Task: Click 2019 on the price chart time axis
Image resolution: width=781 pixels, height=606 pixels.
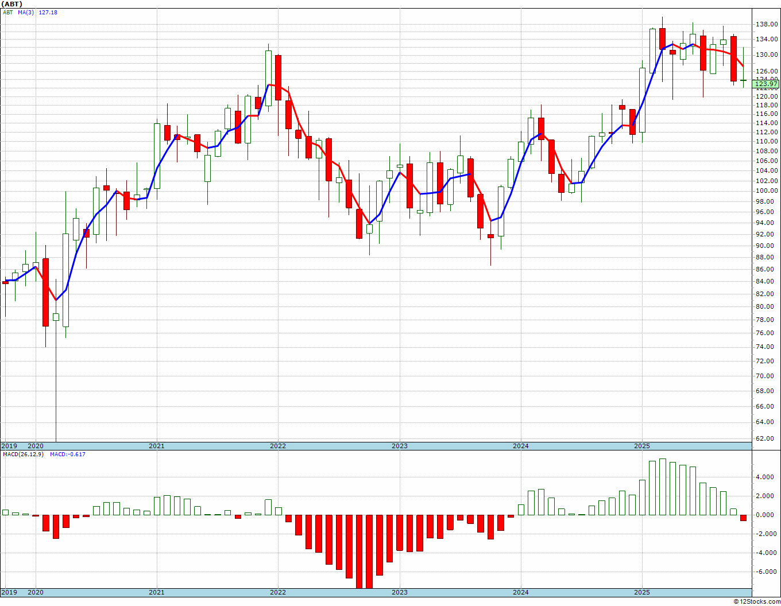Action: (9, 446)
